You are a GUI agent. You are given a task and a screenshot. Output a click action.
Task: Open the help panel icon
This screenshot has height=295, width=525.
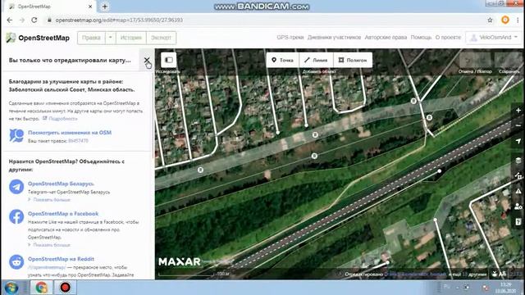click(x=518, y=222)
